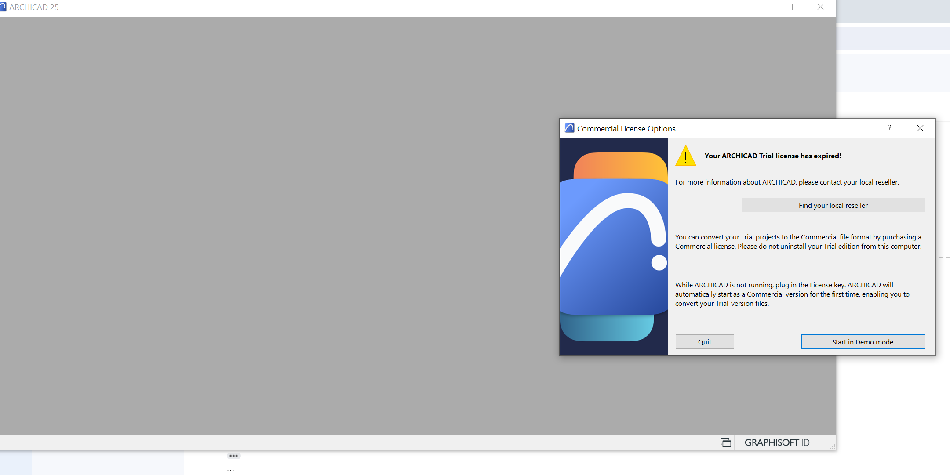
Task: Click the resize grip in the status bar corner
Action: [x=832, y=447]
